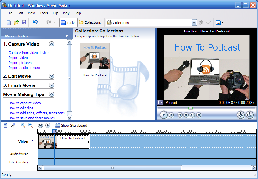Play the preview in the monitor
258x179 pixels.
pyautogui.click(x=163, y=115)
